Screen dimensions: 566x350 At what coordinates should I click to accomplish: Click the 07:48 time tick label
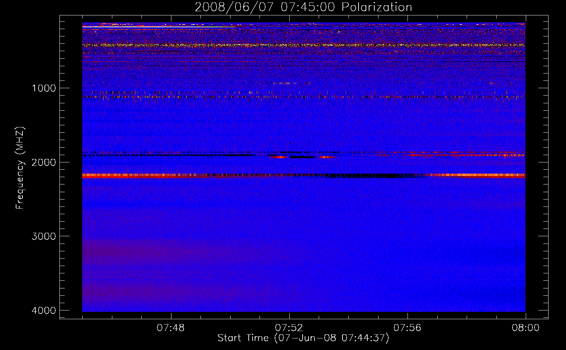171,328
